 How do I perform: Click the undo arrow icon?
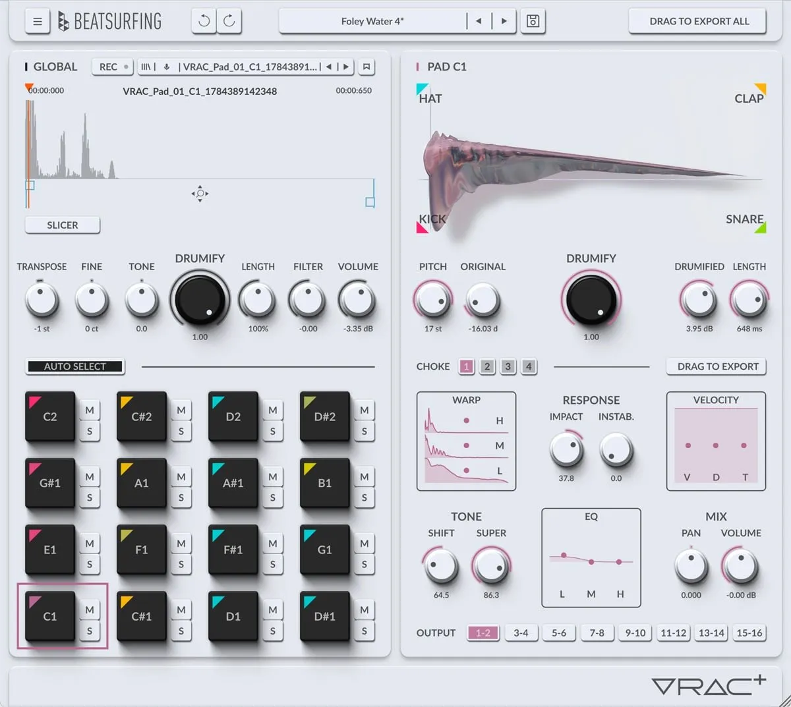[x=204, y=21]
